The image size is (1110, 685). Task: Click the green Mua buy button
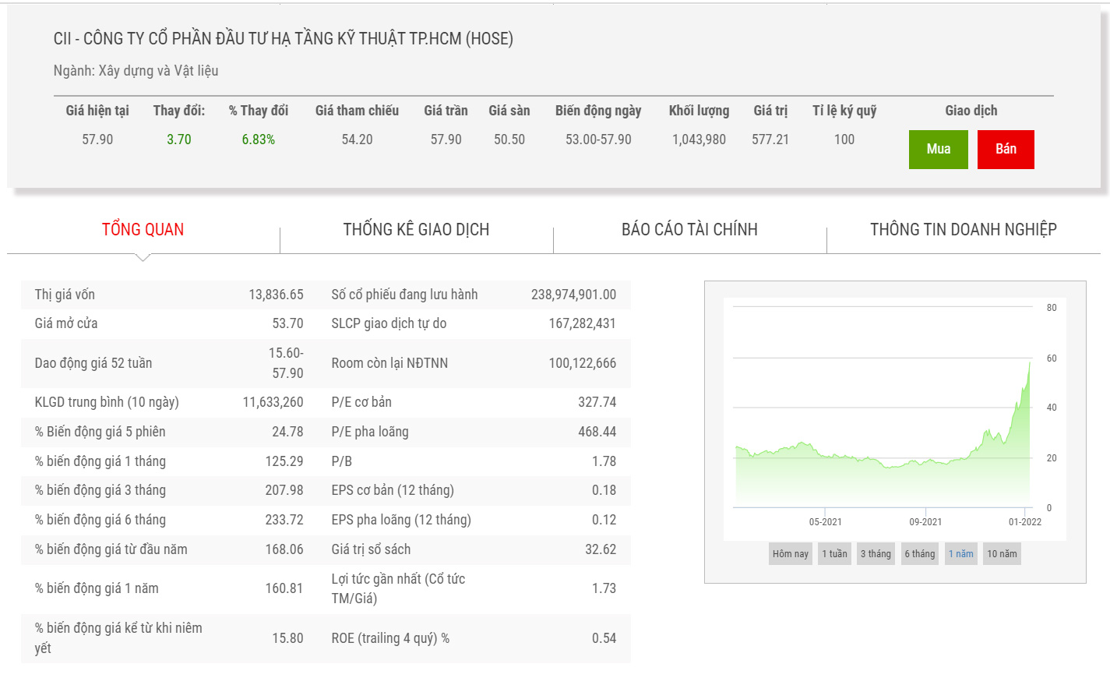[x=938, y=150]
